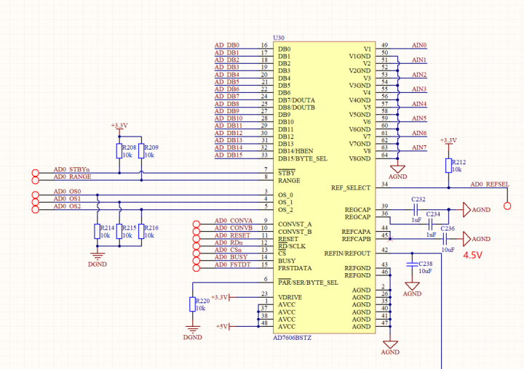
Task: Select AGND arrow right of C232
Action: pyautogui.click(x=467, y=210)
